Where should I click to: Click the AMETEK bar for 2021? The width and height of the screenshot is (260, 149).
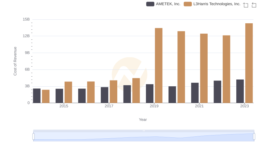pos(195,93)
